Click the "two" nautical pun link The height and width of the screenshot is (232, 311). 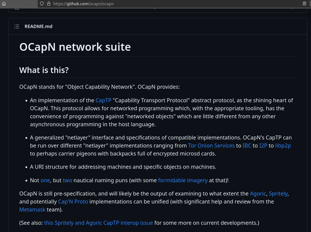(67, 180)
